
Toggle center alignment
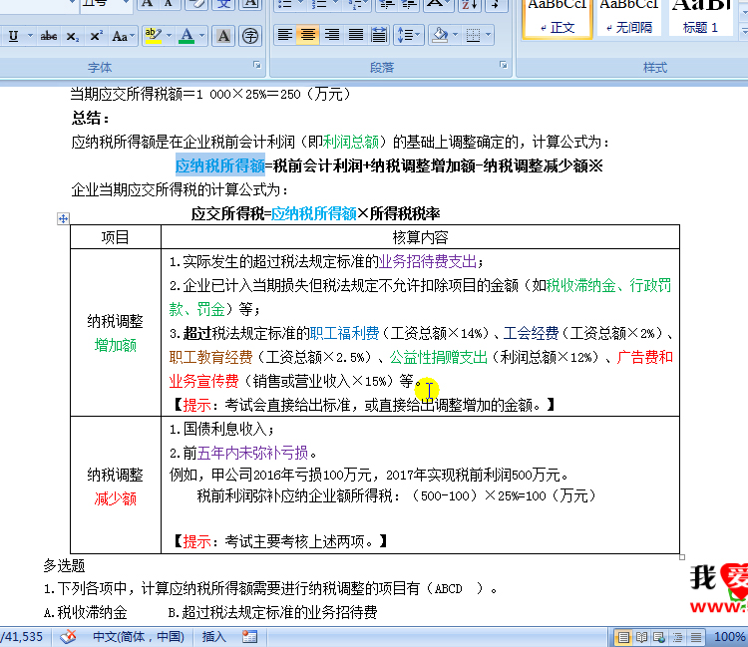pos(308,35)
